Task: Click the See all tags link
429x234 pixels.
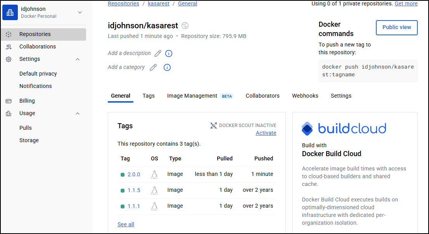Action: coord(126,224)
